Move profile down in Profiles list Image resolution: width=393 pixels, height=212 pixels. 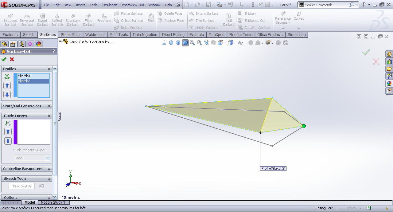coord(7,95)
